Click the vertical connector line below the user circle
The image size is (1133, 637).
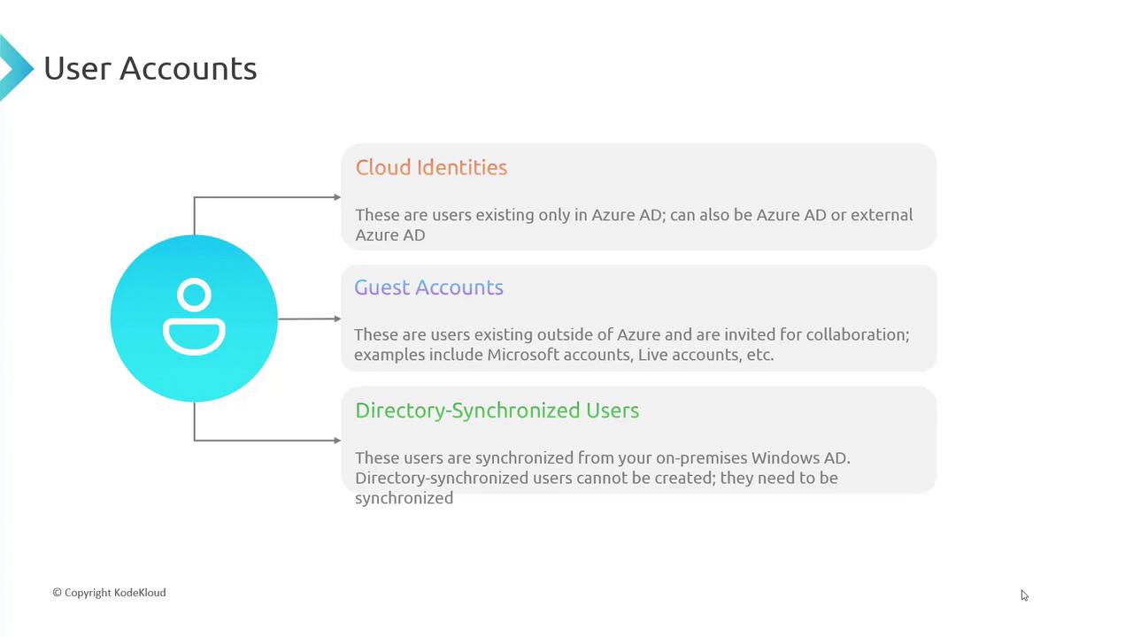coord(194,421)
